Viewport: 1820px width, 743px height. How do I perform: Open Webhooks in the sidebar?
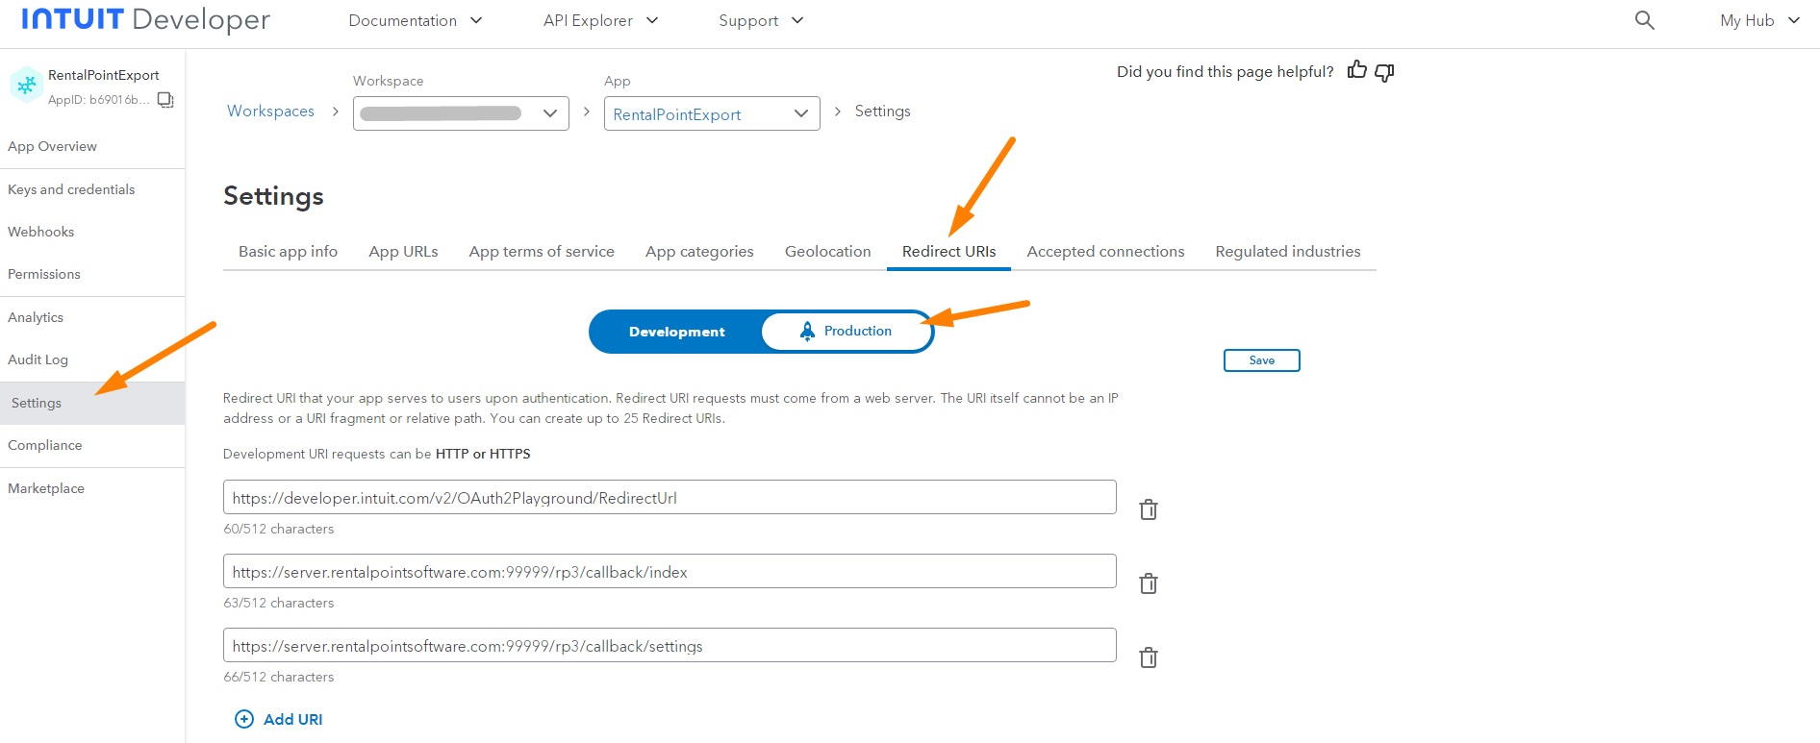92,232
